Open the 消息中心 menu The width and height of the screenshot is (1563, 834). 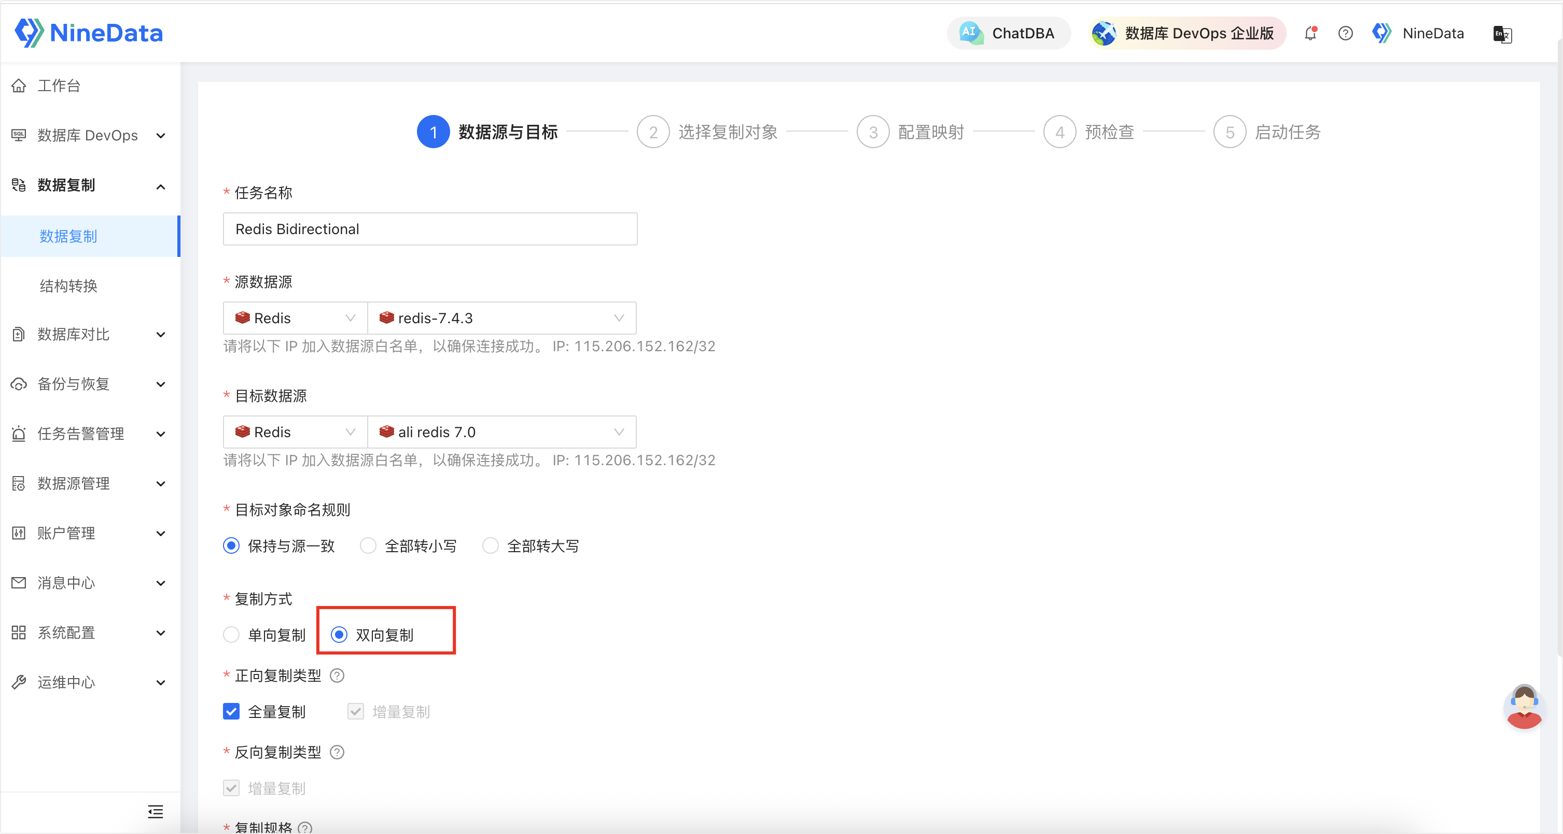pos(90,582)
